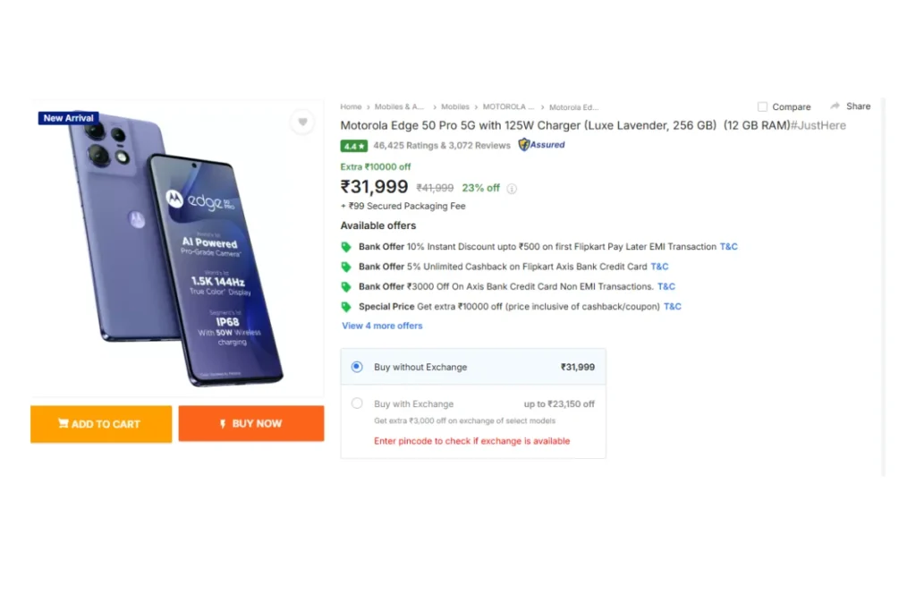Viewport: 916px width, 611px height.
Task: Expand the View 4 more offers link
Action: tap(382, 326)
